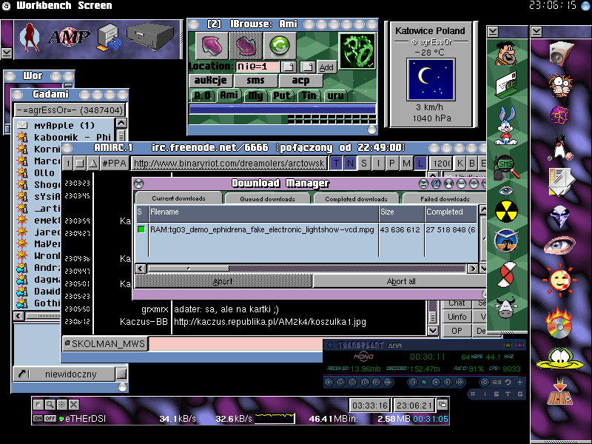This screenshot has width=592, height=444.
Task: Toggle channel mode I in AmIRC
Action: [378, 163]
